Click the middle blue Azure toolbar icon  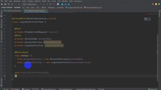tap(65, 4)
